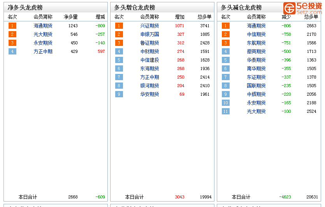Click rank badge 1 beside 兴证期货
This screenshot has height=207, width=325.
point(119,26)
